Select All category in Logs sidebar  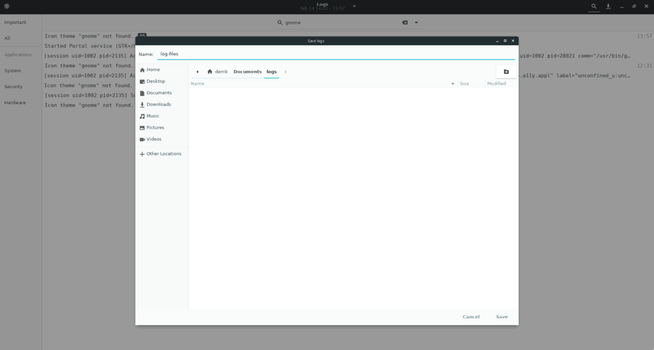8,38
